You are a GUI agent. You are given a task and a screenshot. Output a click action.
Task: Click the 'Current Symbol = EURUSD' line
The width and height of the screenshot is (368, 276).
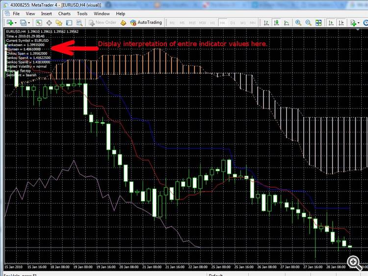pyautogui.click(x=27, y=40)
